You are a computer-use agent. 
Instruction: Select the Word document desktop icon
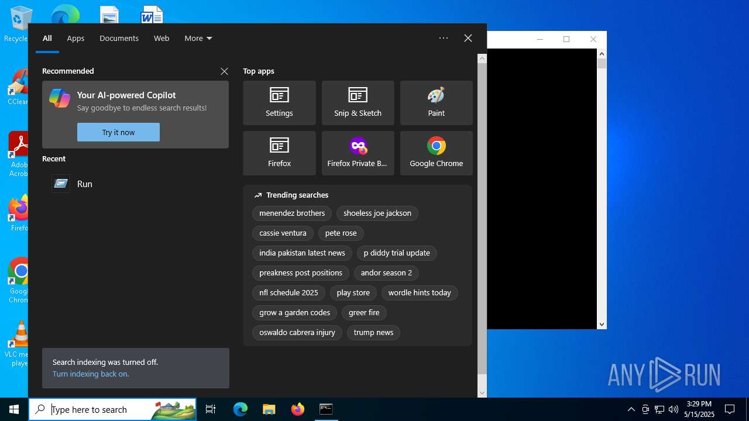click(152, 15)
